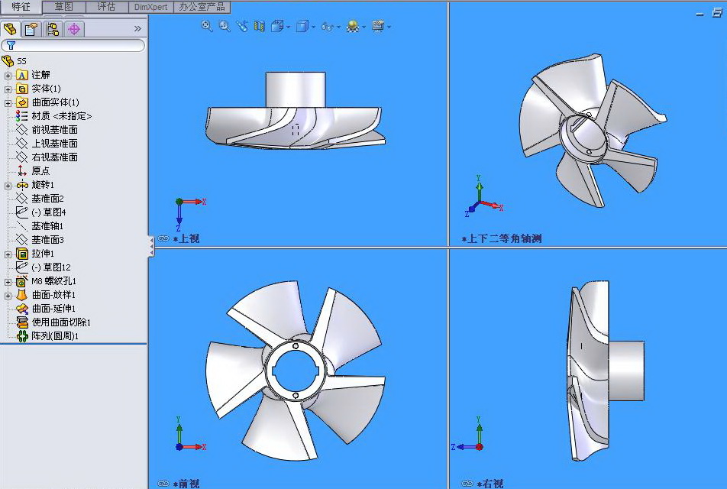Expand the manager panel tabs chevron
The image size is (727, 489).
[137, 29]
